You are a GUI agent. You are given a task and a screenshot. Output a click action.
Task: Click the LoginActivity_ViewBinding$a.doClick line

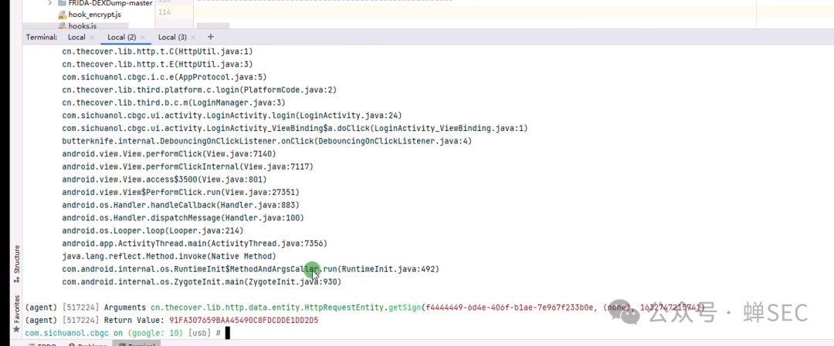295,128
